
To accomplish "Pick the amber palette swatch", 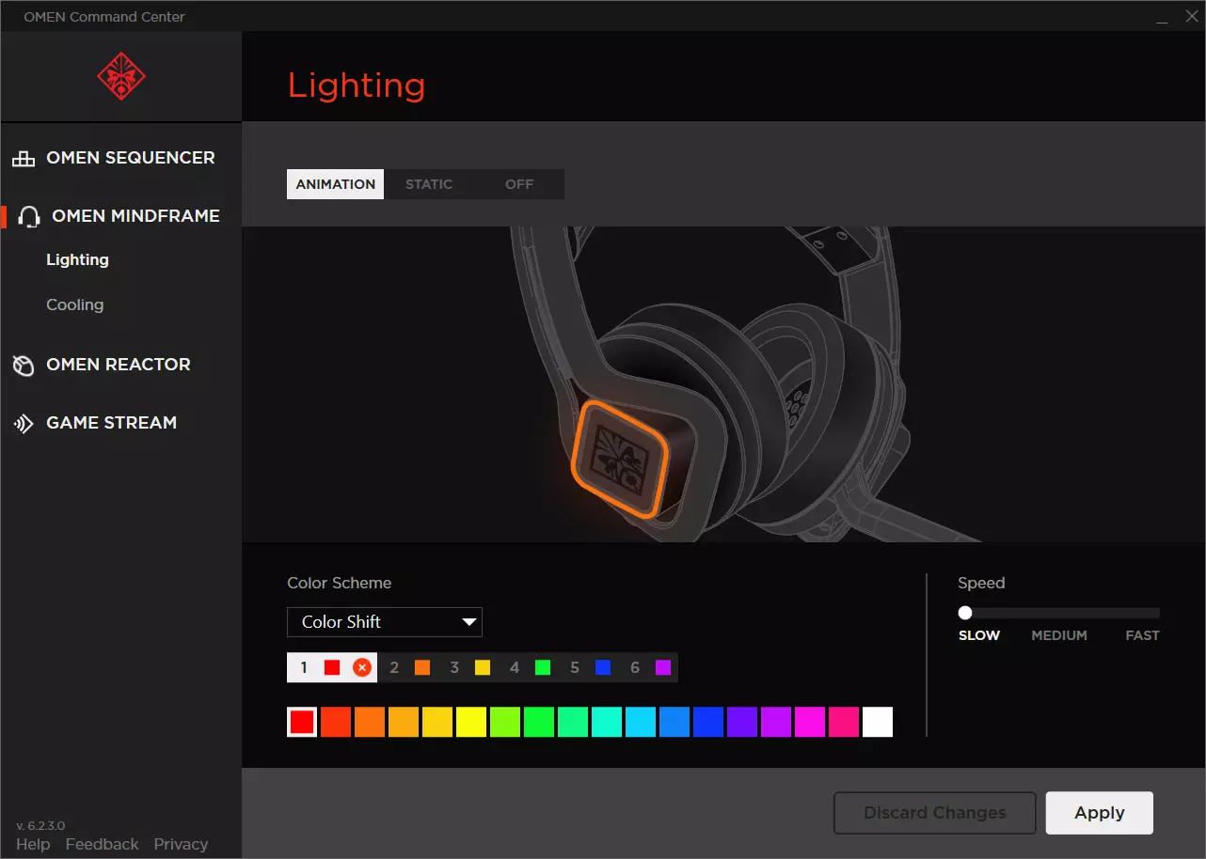I will tap(404, 722).
